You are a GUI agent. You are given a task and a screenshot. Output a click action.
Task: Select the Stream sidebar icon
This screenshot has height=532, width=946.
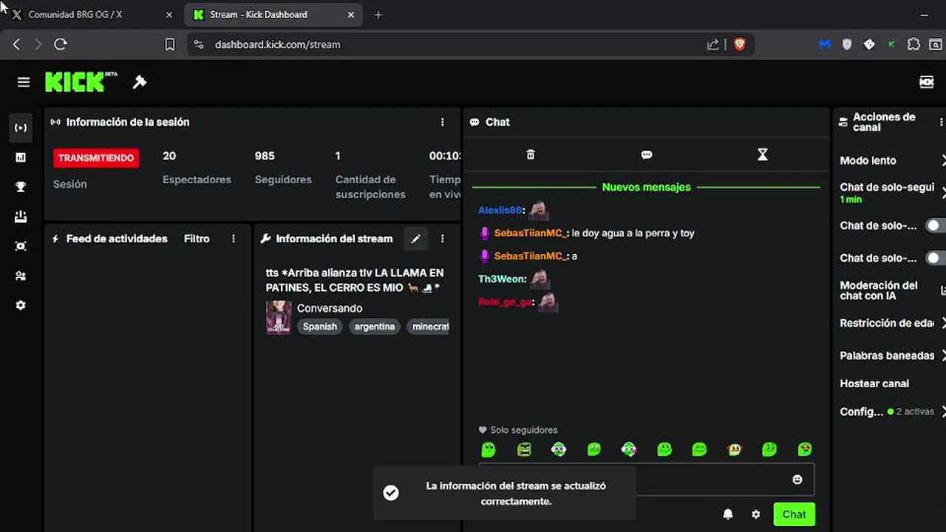pos(21,128)
